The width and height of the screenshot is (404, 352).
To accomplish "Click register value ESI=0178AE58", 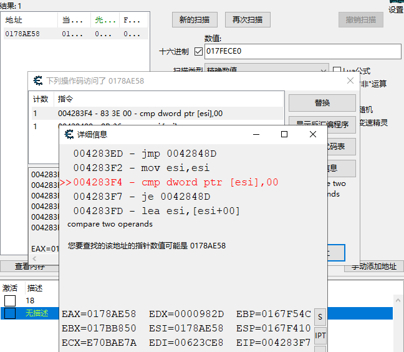I will (x=186, y=328).
